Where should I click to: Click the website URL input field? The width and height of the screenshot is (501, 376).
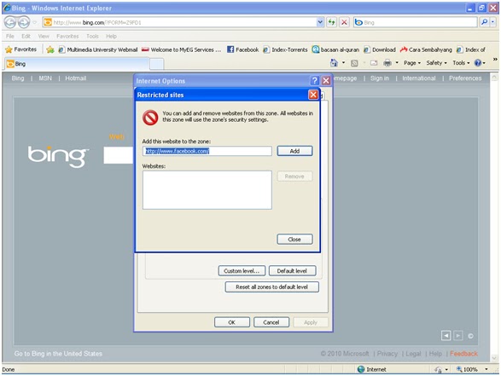207,151
